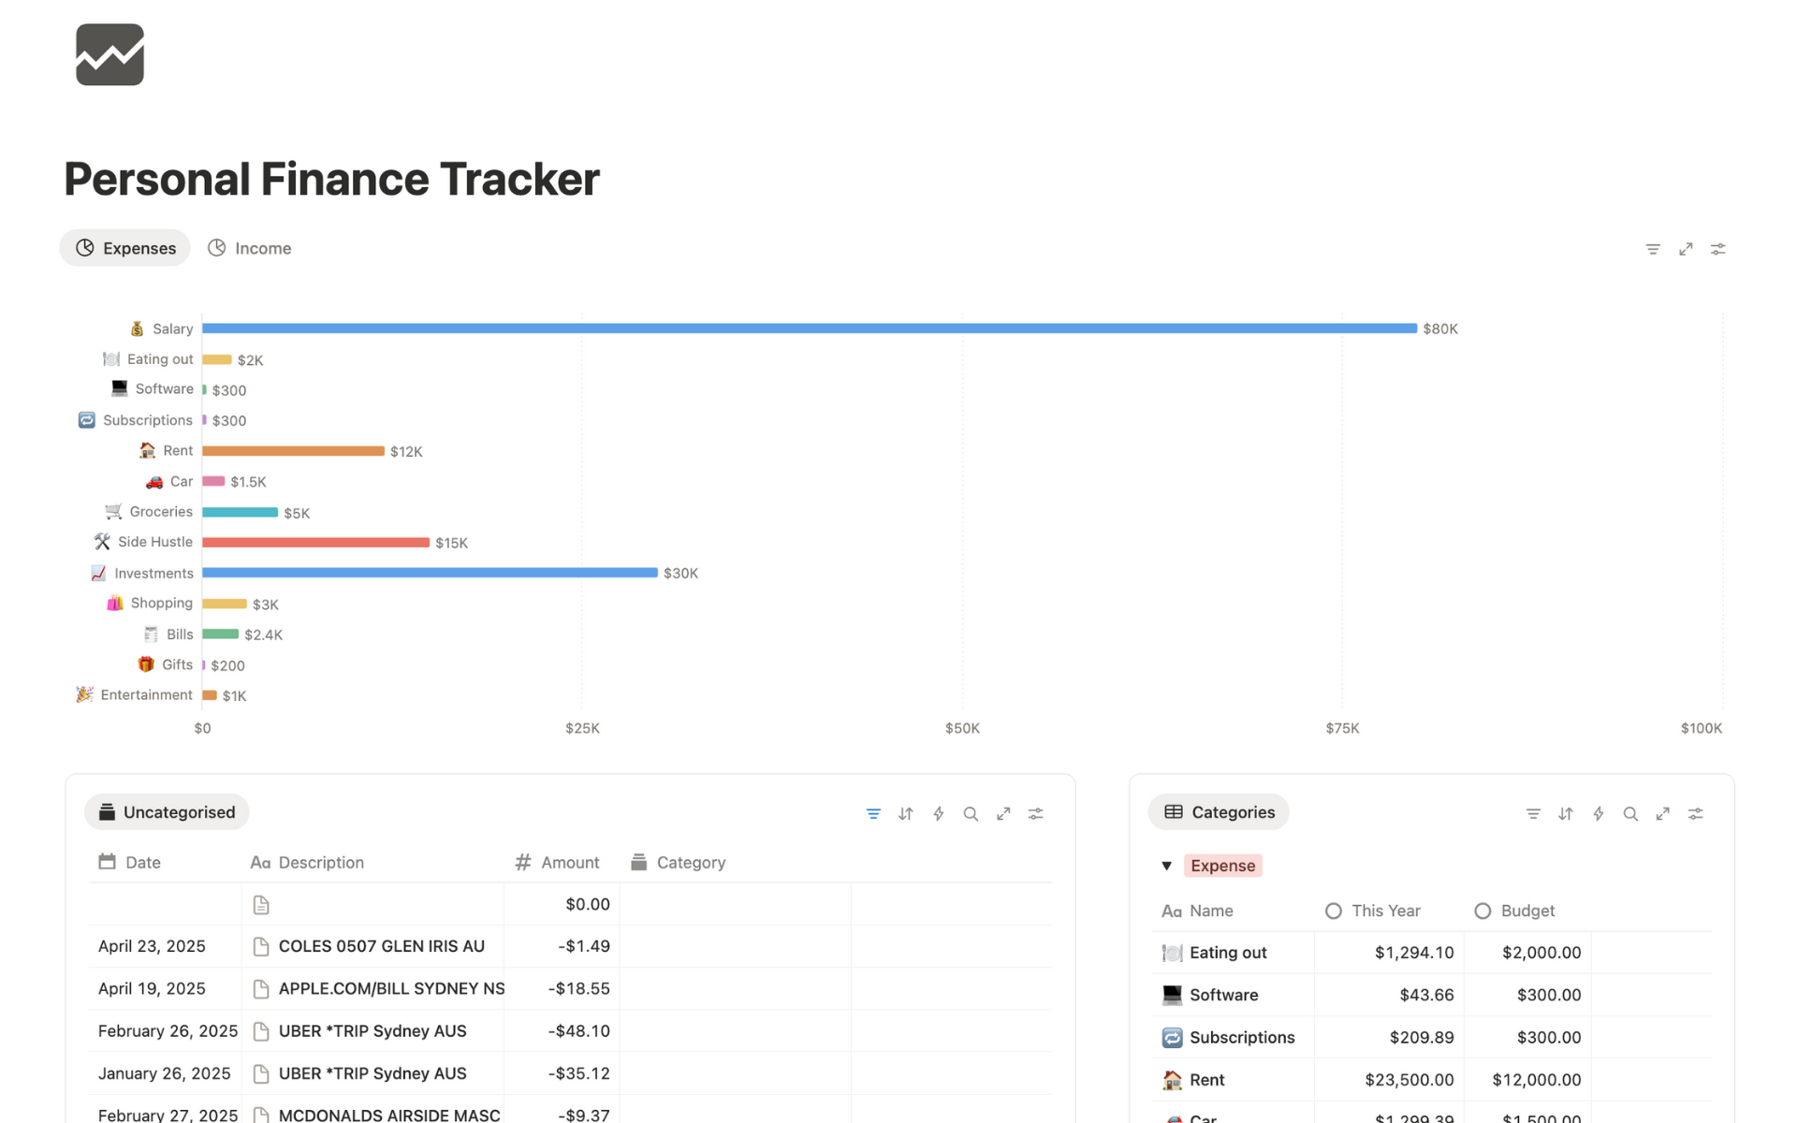The width and height of the screenshot is (1797, 1123).
Task: Open sort options on the Uncategorised table
Action: coord(906,813)
